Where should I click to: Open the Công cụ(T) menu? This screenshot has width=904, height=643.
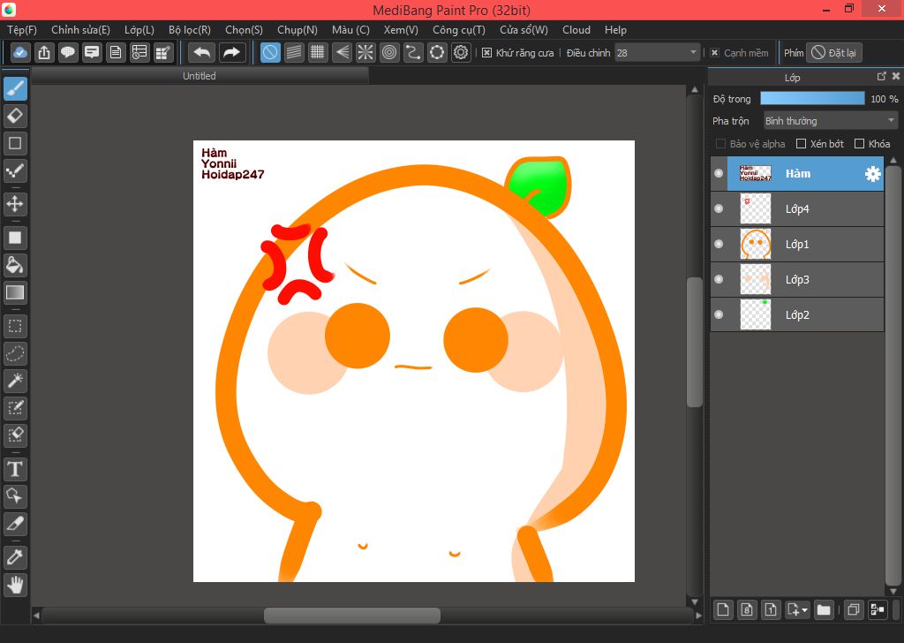(459, 30)
